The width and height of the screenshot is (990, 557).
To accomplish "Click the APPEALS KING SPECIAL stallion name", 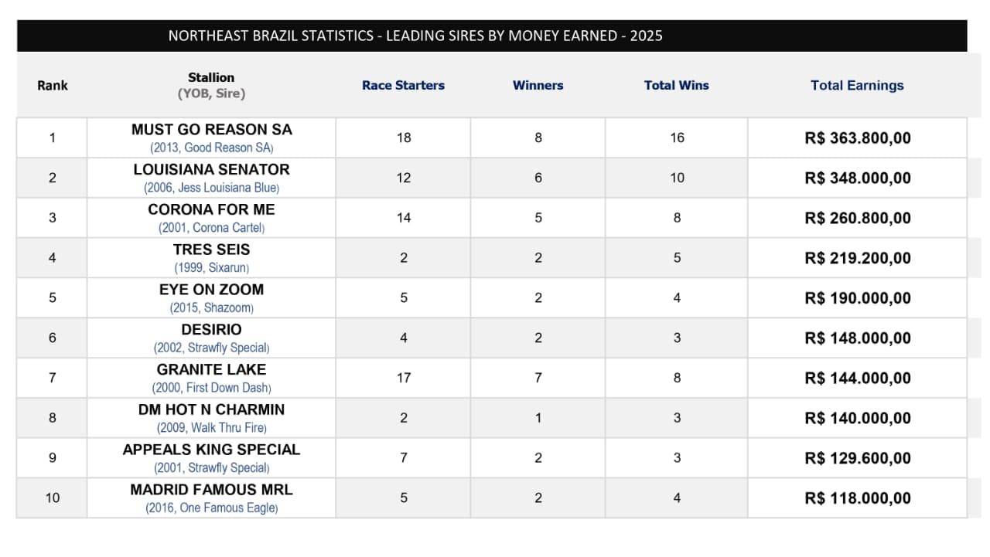I will tap(211, 450).
